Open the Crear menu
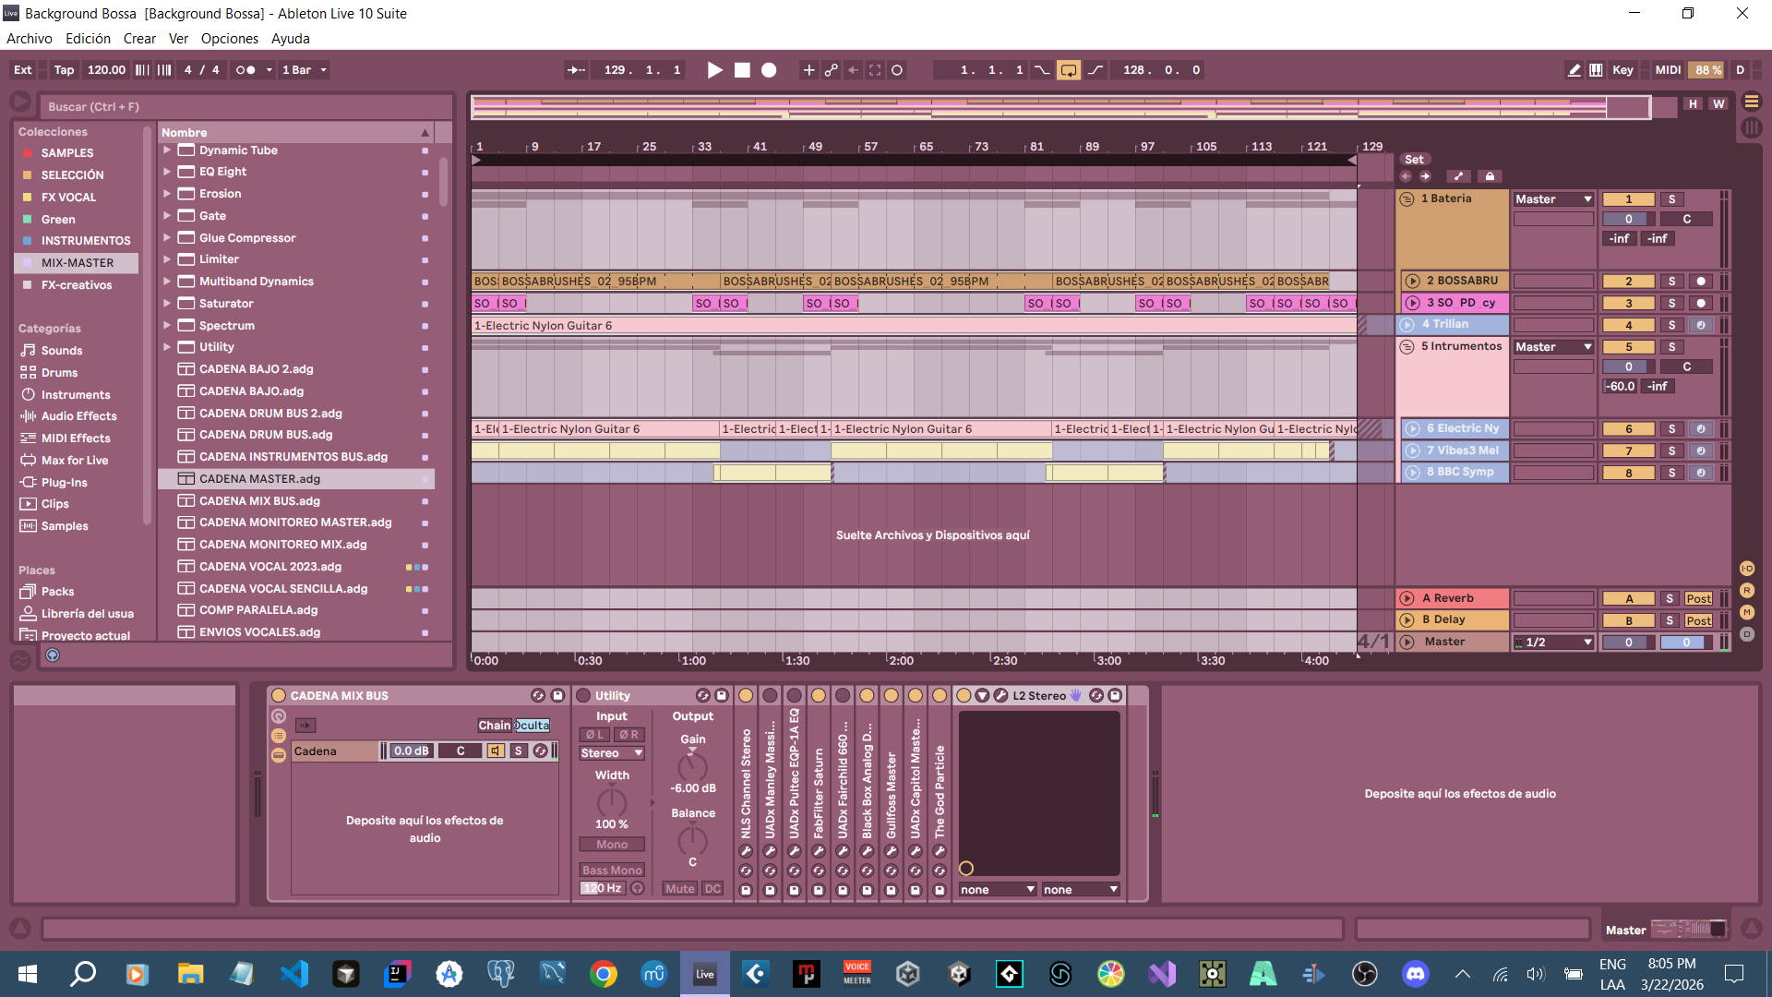Viewport: 1772px width, 997px height. pyautogui.click(x=139, y=39)
